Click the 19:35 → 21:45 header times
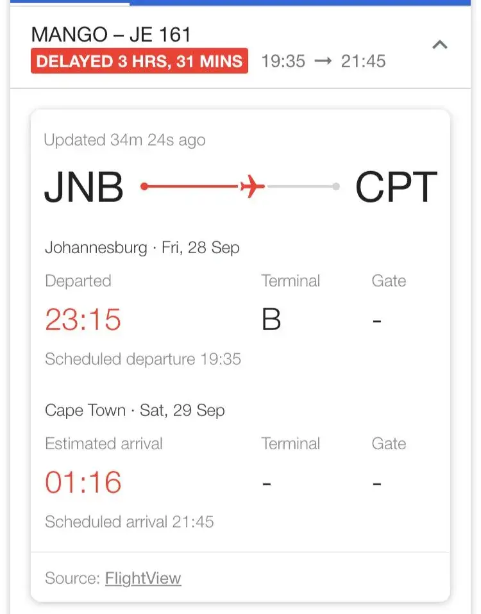 tap(323, 62)
